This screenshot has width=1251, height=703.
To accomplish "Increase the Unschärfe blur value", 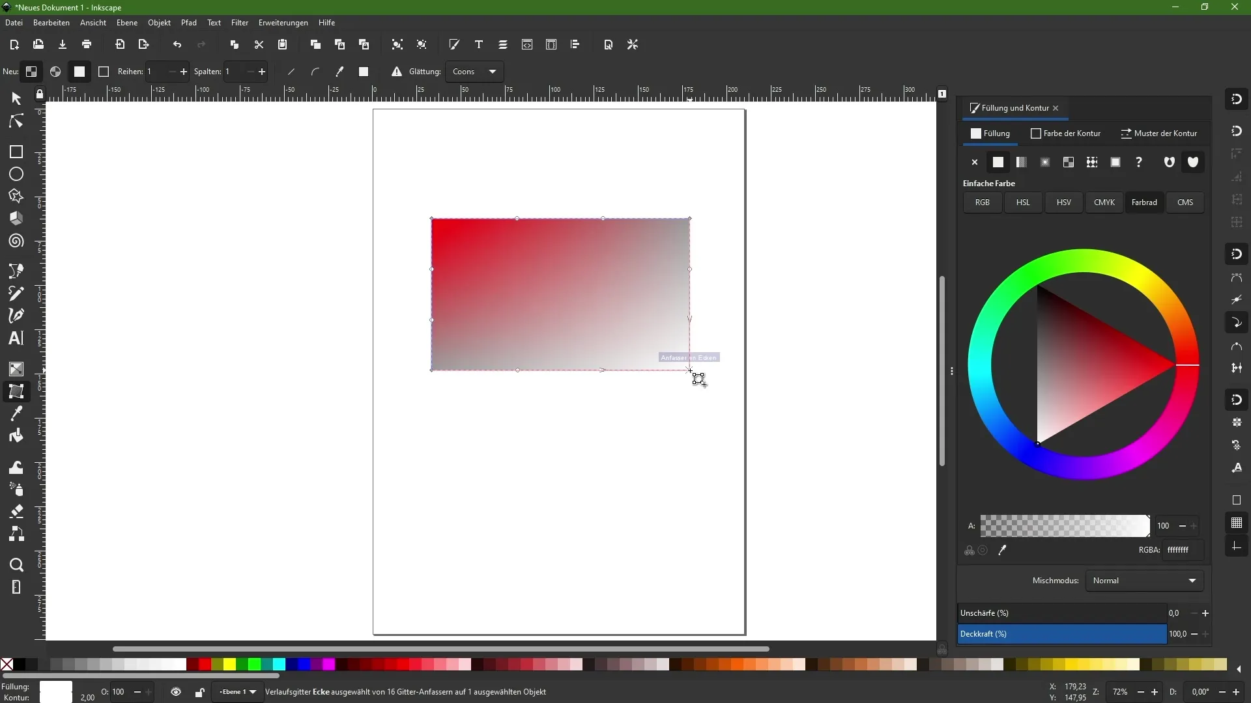I will tap(1205, 613).
